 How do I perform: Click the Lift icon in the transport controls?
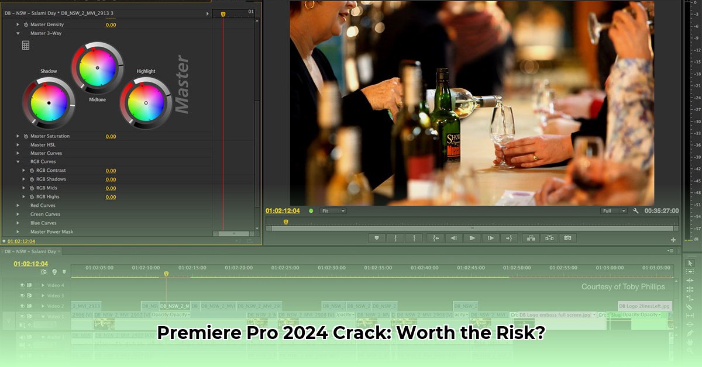click(x=531, y=238)
